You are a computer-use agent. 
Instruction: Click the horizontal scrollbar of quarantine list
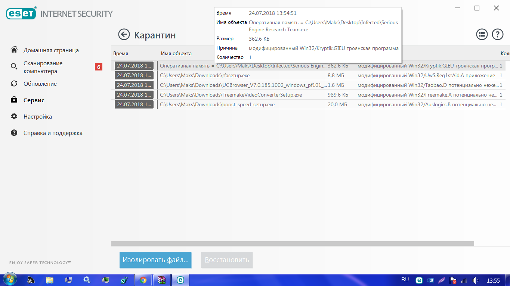click(x=293, y=243)
